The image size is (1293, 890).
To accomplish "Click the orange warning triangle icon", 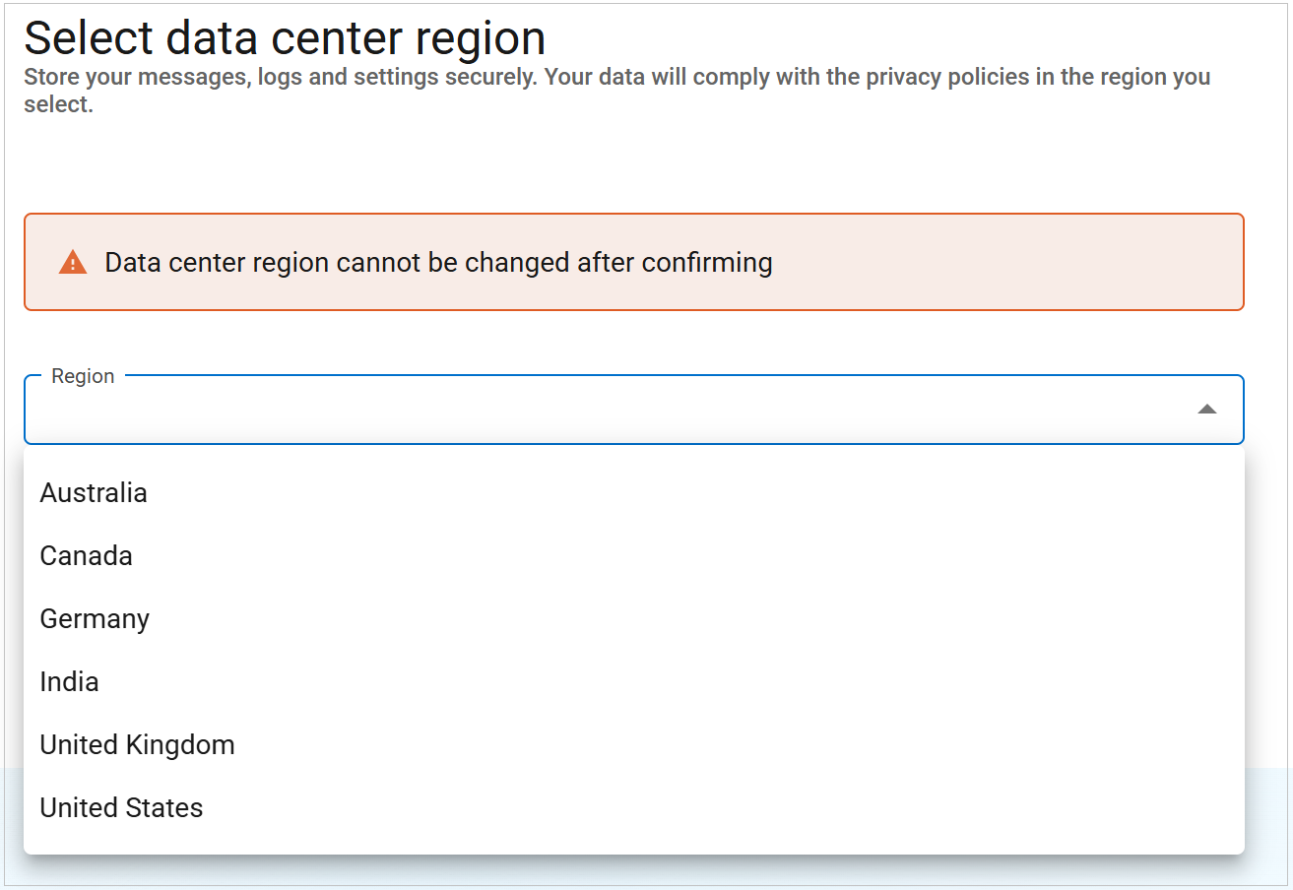I will (72, 262).
